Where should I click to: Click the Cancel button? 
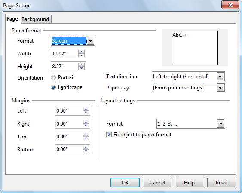click(x=157, y=183)
